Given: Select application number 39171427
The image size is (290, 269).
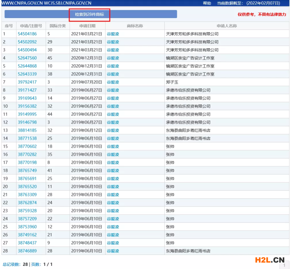Looking at the screenshot, I should (27, 90).
